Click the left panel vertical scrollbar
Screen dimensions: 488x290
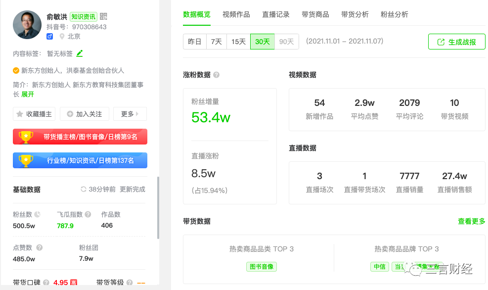point(158,208)
